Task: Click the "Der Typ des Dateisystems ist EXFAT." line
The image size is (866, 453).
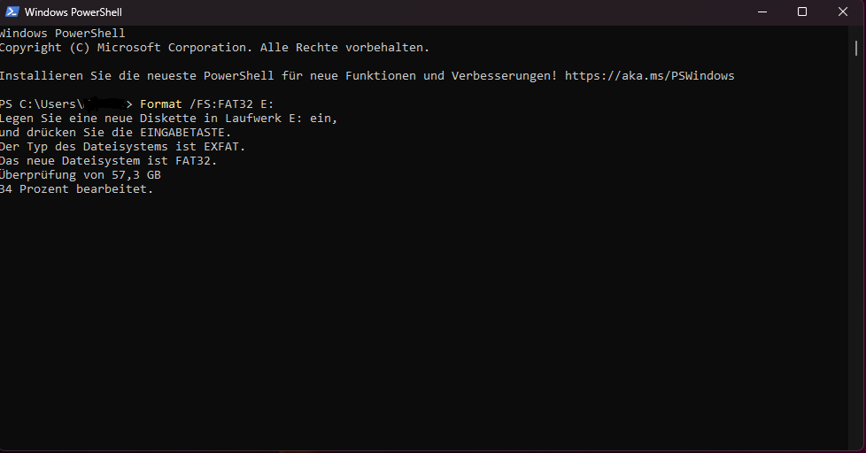Action: coord(122,147)
